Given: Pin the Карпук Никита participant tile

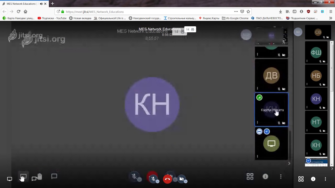Looking at the screenshot, I should (x=271, y=110).
